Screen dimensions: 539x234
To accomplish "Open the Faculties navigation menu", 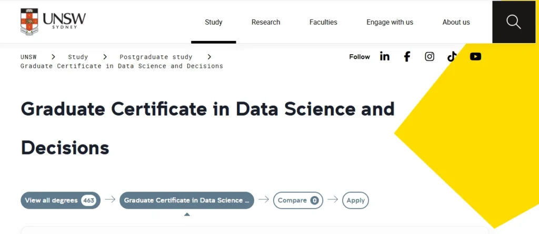I will coord(323,22).
